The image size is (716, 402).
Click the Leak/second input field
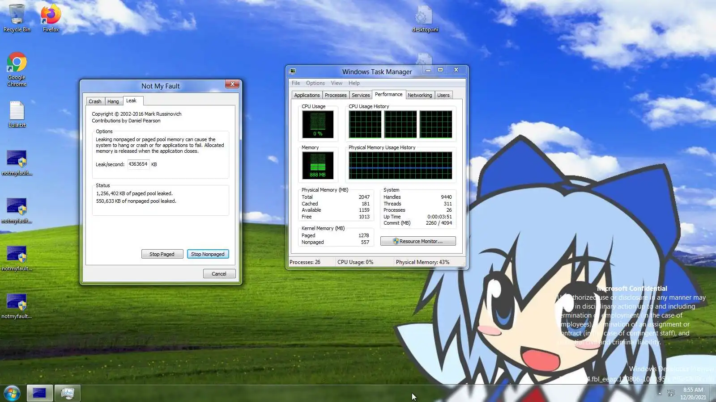138,164
